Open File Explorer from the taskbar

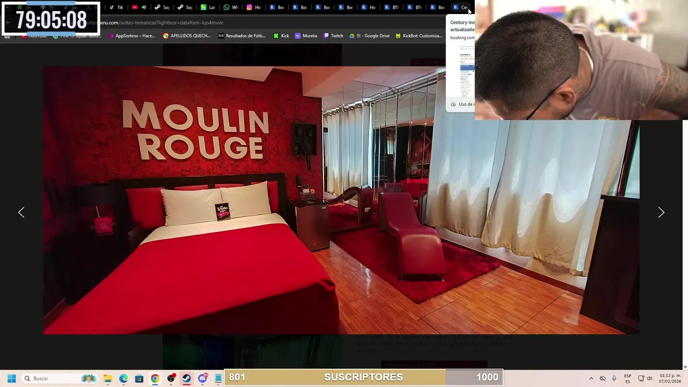point(107,378)
